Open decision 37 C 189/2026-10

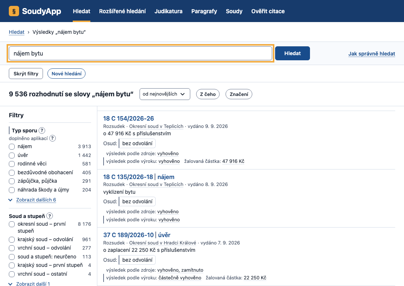(128, 235)
